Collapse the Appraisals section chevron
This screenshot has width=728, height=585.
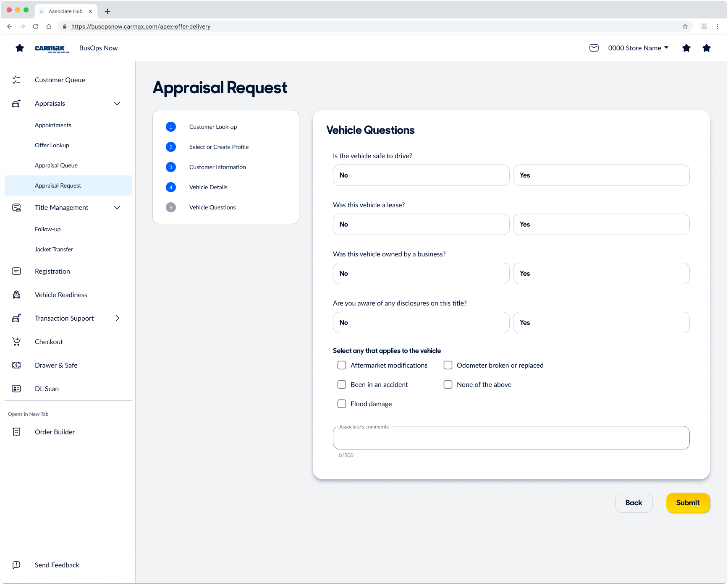coord(117,103)
